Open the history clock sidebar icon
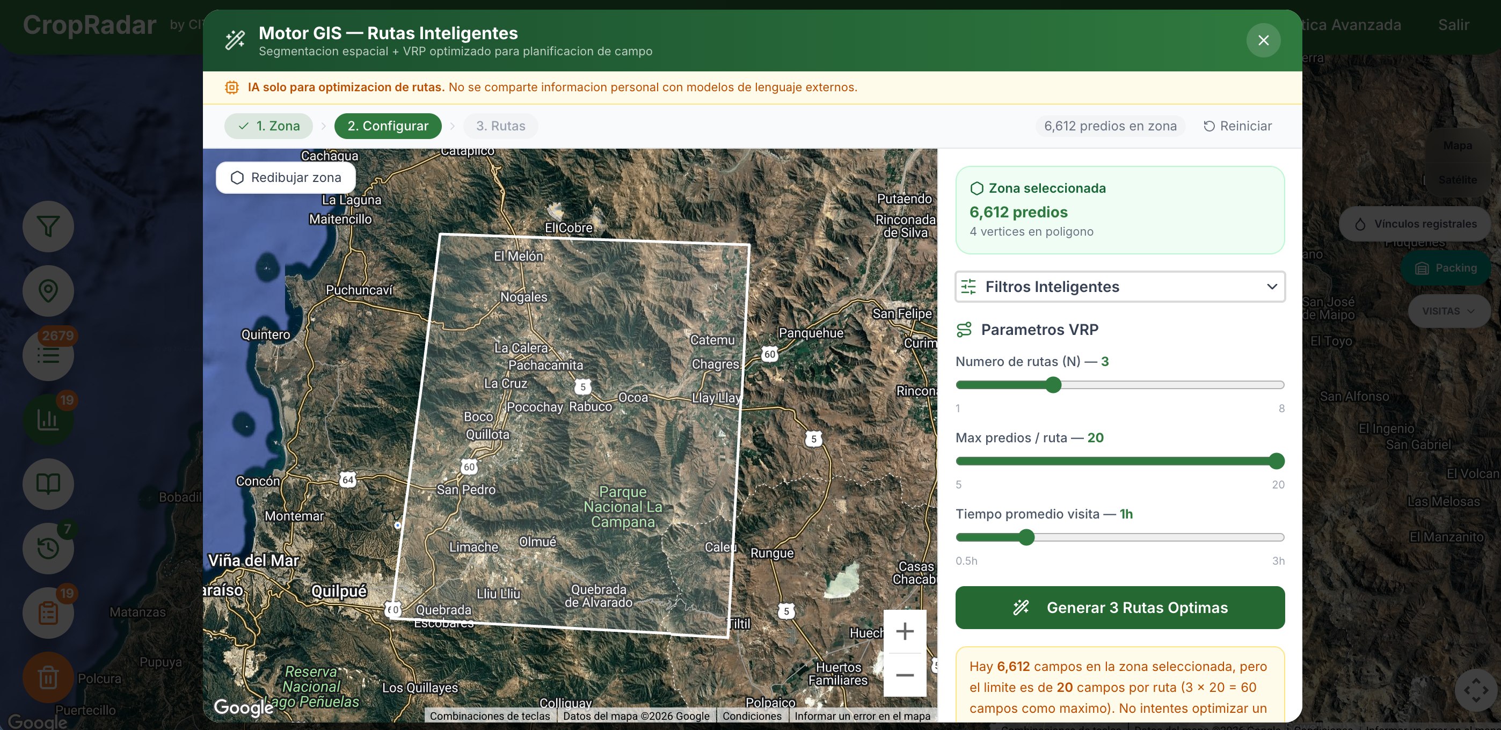This screenshot has height=730, width=1501. coord(48,547)
